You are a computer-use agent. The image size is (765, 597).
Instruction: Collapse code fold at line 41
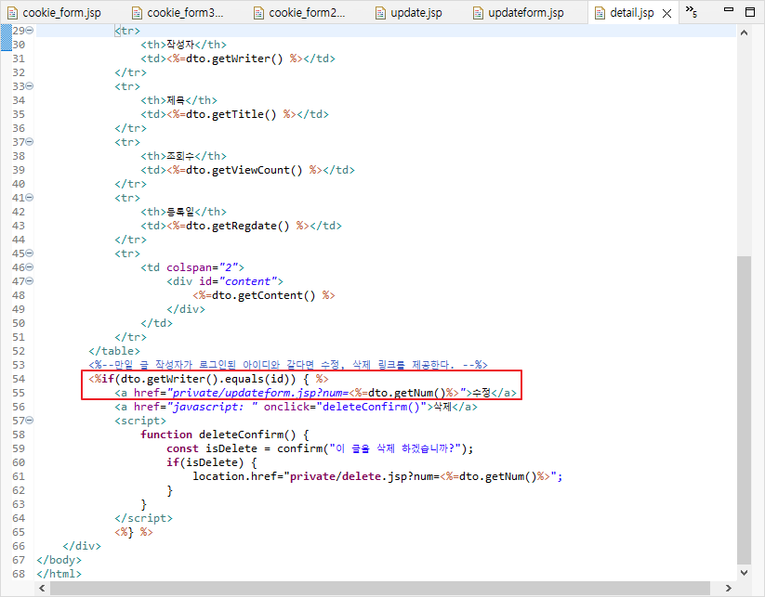tap(29, 198)
